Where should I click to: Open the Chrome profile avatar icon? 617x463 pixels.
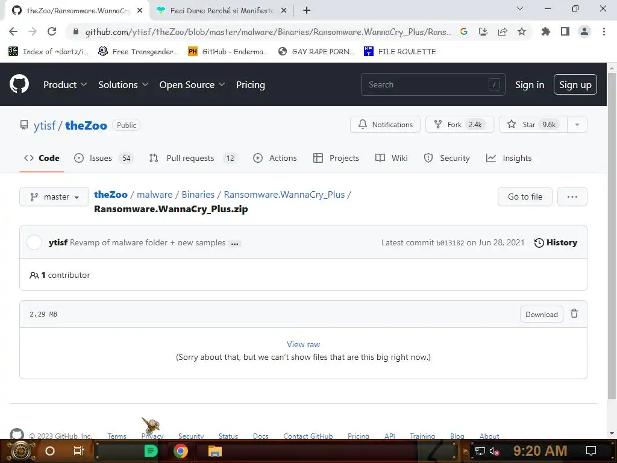584,31
